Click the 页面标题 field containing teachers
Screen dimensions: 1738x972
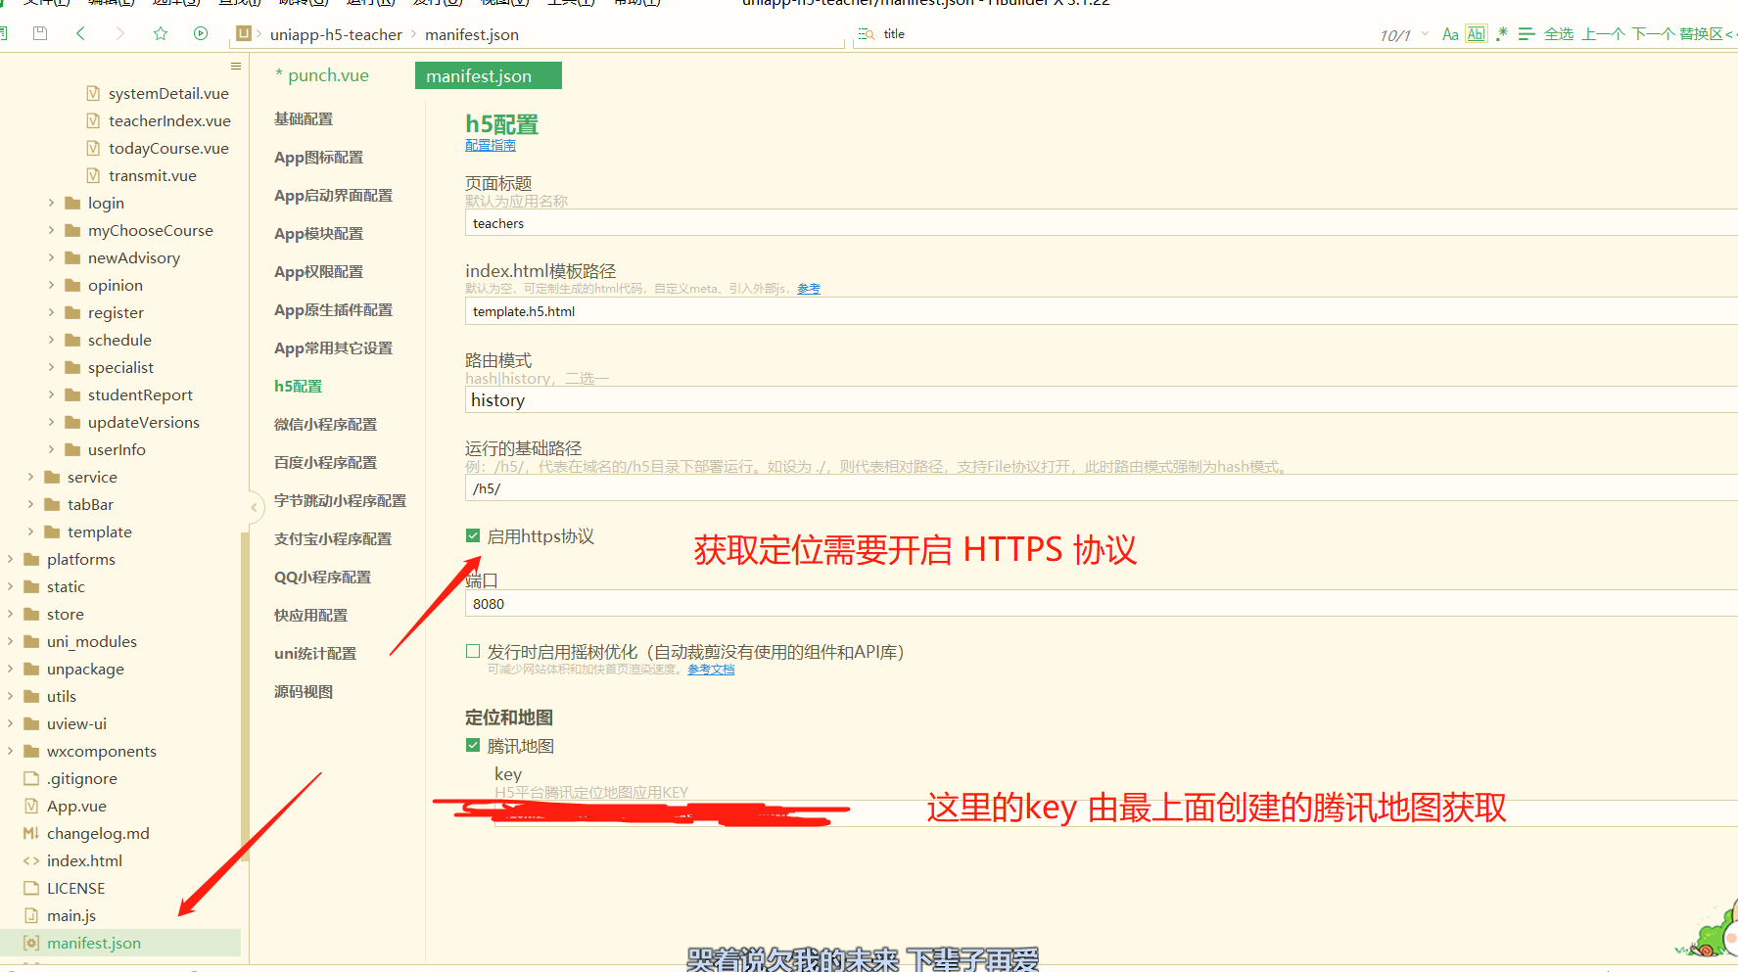1102,223
